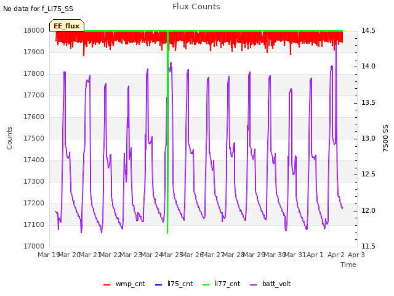Click the 7500 SS right axis label
Screen dimensions: 394x296
point(385,138)
